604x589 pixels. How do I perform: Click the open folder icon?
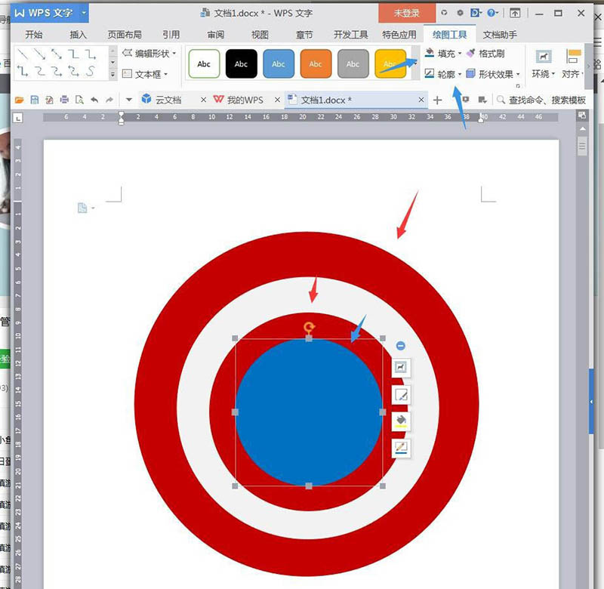tap(20, 100)
